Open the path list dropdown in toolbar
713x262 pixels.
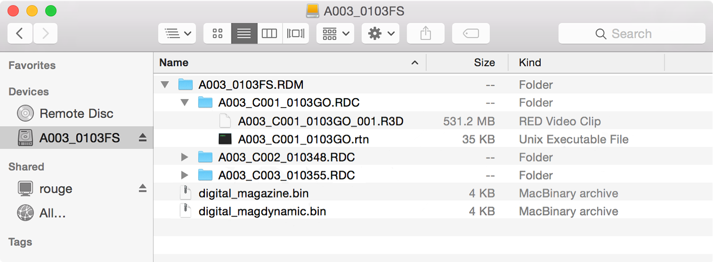[177, 34]
